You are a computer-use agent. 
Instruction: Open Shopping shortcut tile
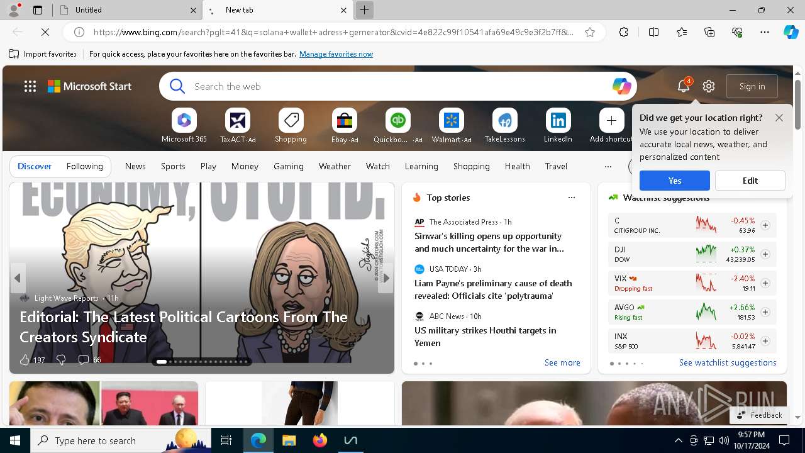coord(291,126)
